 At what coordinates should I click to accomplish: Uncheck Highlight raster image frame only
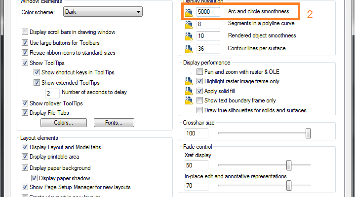coord(199,81)
